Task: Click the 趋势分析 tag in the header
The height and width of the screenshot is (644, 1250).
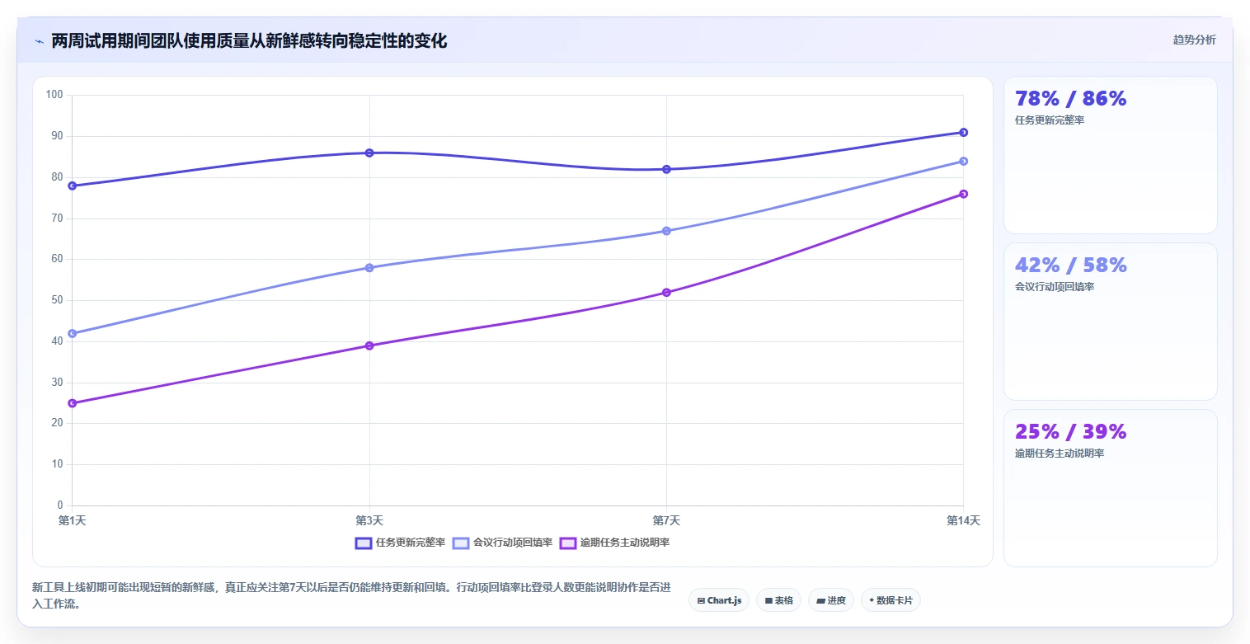Action: tap(1194, 40)
